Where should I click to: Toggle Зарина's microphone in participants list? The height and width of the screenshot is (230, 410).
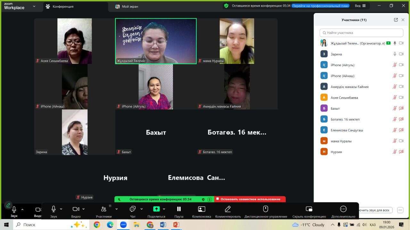395,54
